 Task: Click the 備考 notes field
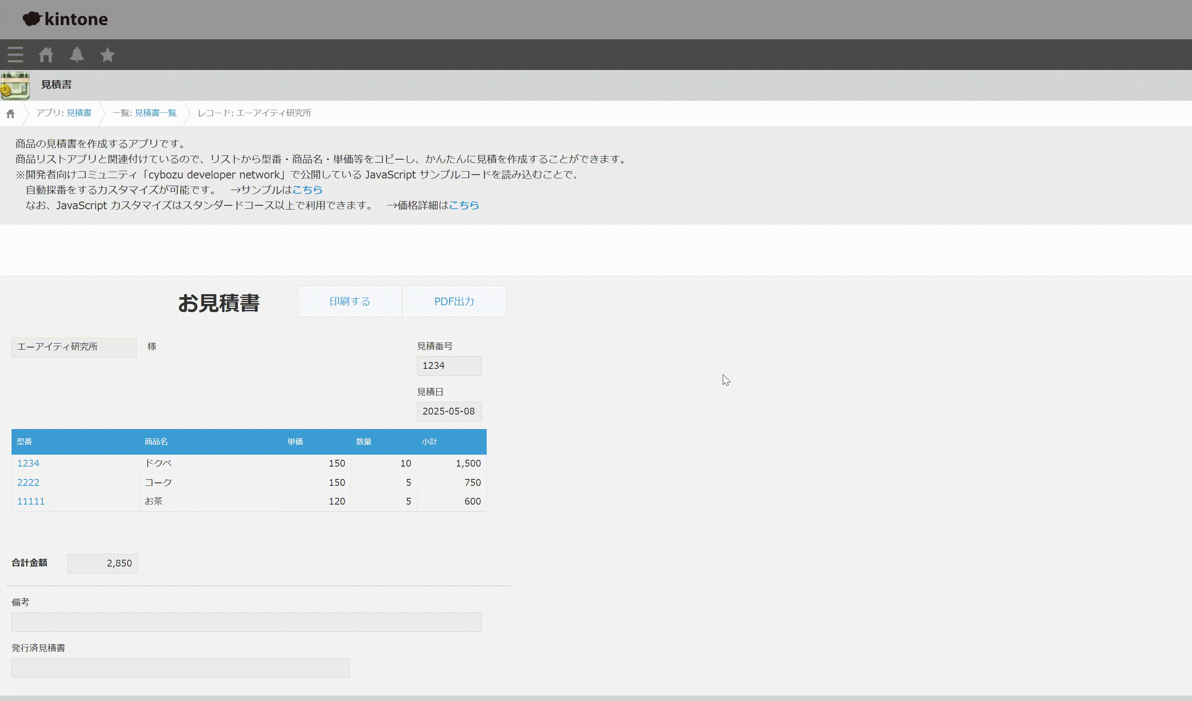click(246, 622)
